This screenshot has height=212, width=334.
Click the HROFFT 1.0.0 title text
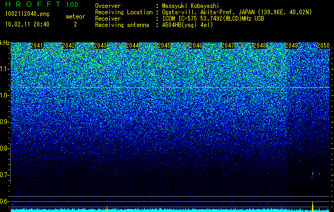41,4
